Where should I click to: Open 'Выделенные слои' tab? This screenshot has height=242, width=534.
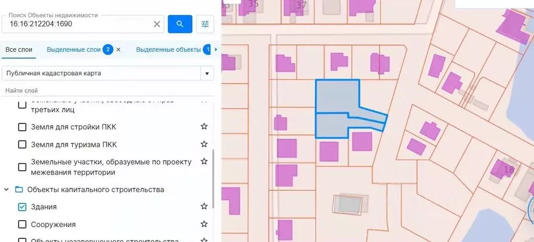(73, 50)
